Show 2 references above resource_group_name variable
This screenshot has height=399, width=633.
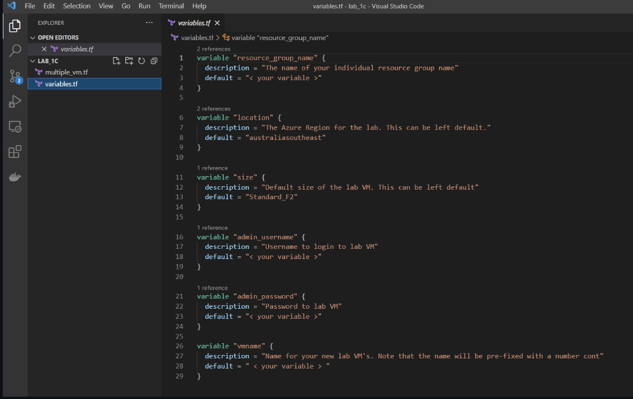[214, 49]
